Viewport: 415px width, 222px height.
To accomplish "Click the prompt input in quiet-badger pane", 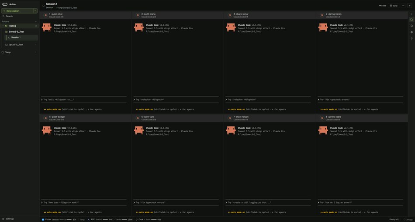I will (84, 202).
